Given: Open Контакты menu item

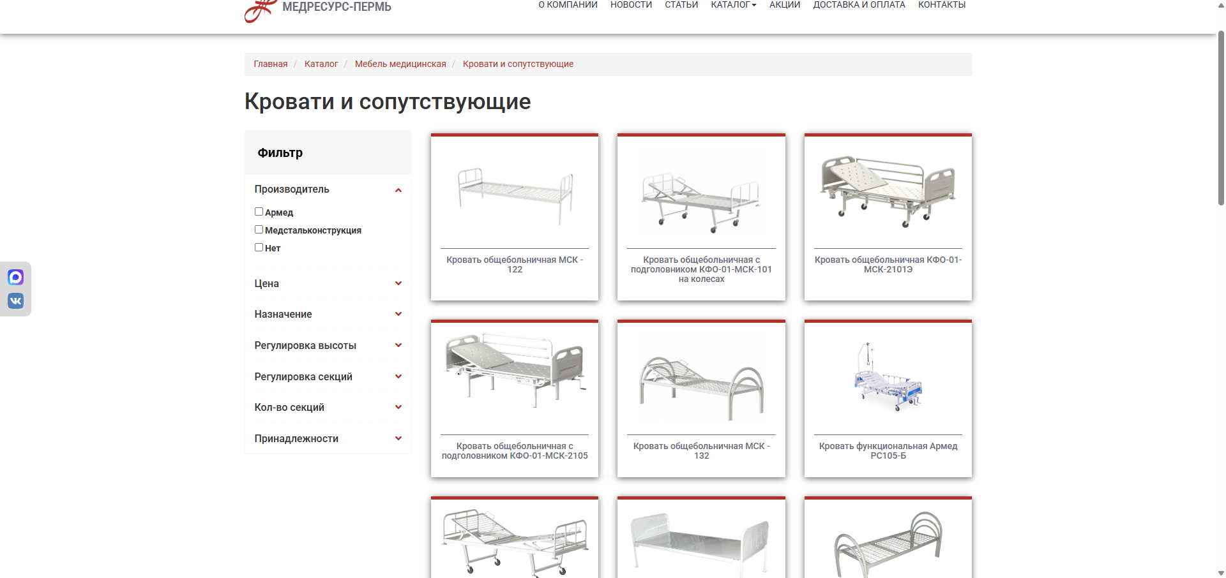Looking at the screenshot, I should point(942,5).
